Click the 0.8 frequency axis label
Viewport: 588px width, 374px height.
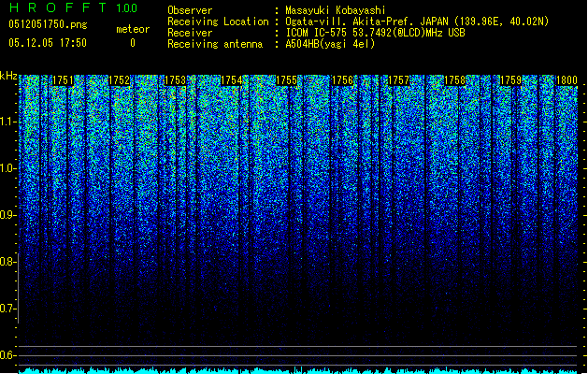tap(7, 262)
